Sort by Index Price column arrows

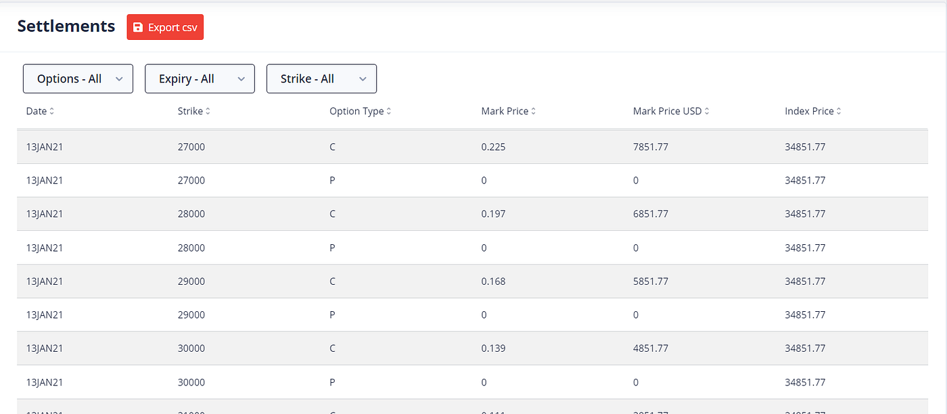pyautogui.click(x=839, y=111)
